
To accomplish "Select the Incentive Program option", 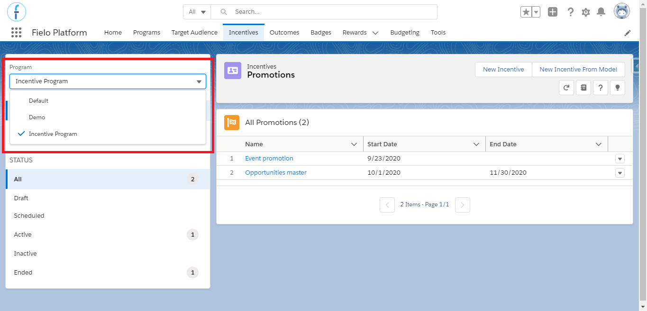I will (x=108, y=134).
